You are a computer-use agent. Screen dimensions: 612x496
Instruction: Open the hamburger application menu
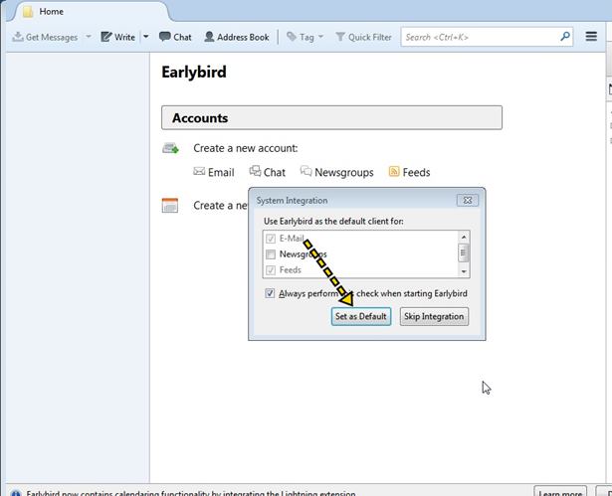[591, 37]
